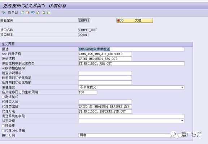Click the 文档 documentation button
Viewport: 208px width, 144px height.
pyautogui.click(x=135, y=21)
